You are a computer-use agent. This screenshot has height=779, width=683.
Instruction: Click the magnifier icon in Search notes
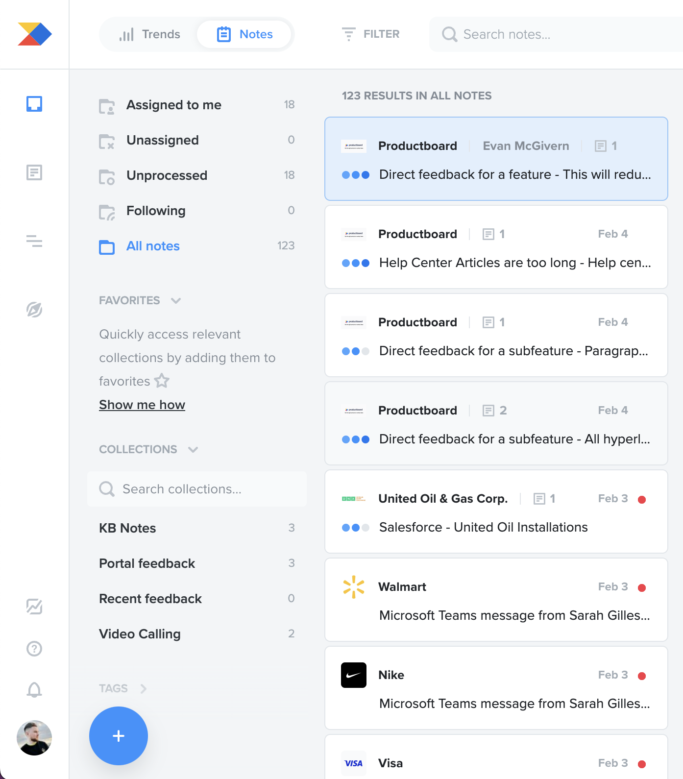449,34
